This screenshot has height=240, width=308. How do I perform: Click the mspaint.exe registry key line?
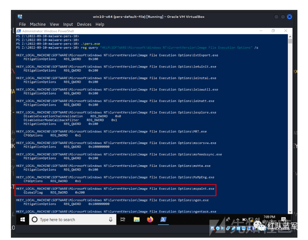coord(115,188)
